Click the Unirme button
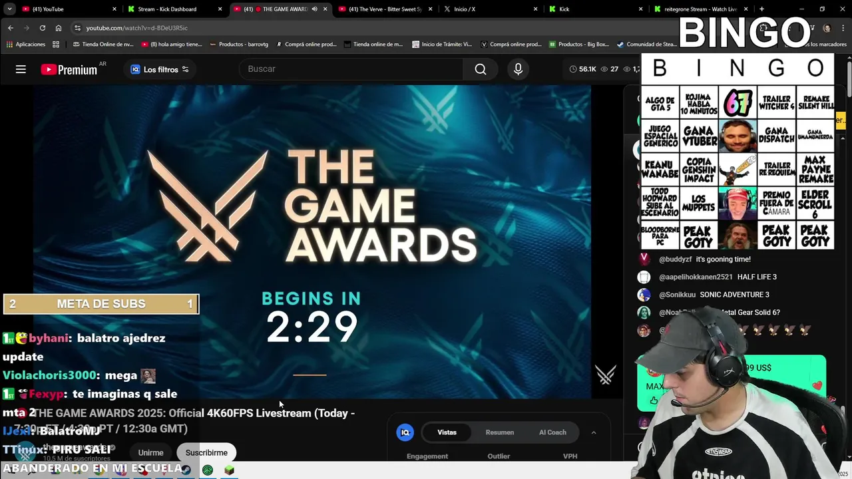Screen dimensions: 852x479 click(150, 452)
